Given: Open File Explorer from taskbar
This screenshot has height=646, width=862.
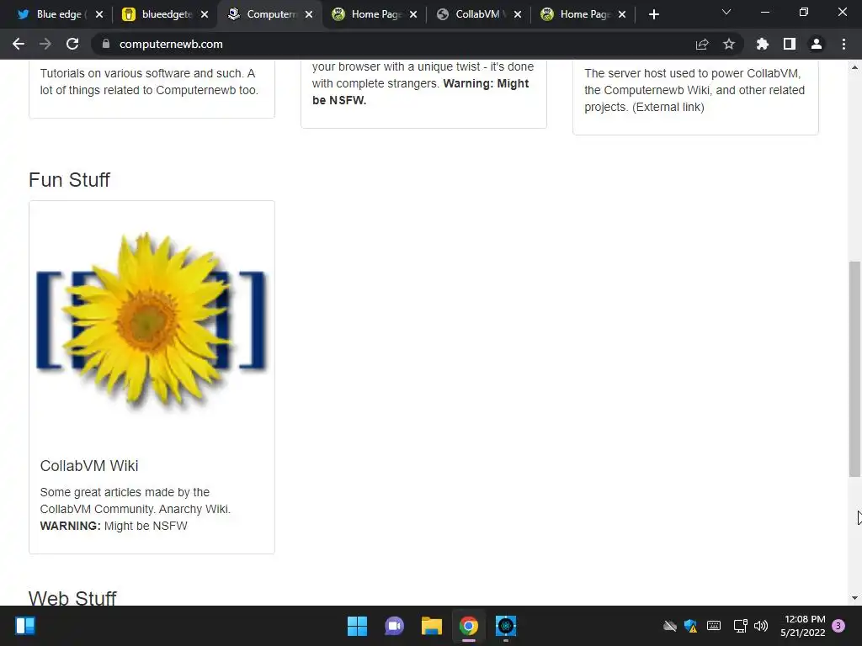Looking at the screenshot, I should (x=432, y=626).
